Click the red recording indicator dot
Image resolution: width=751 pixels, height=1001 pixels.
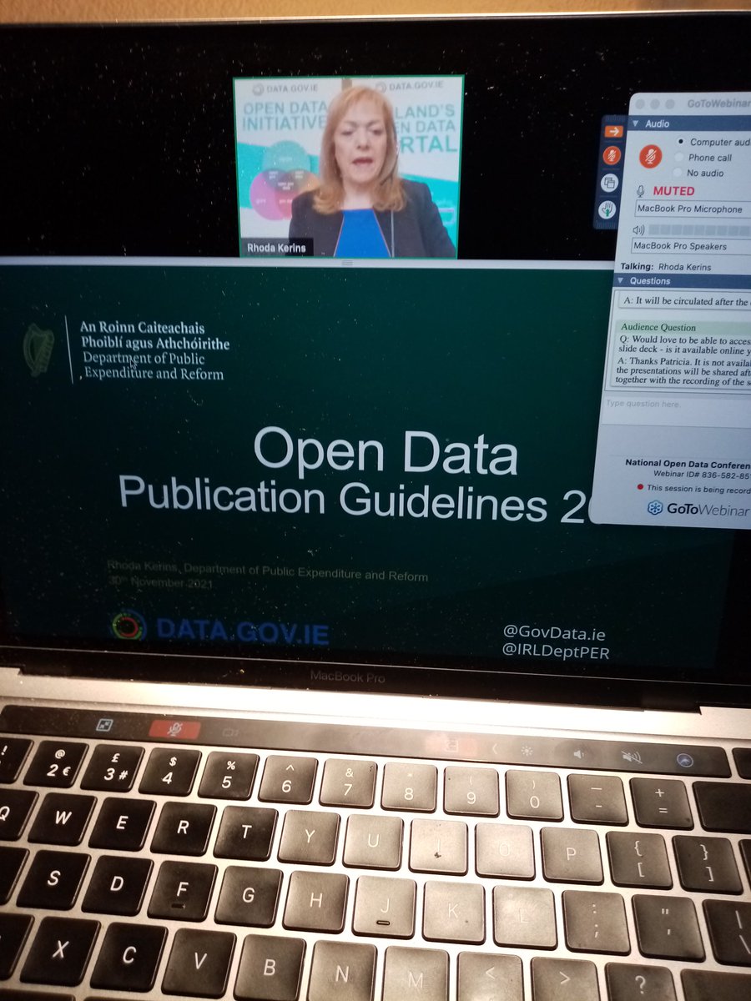[640, 487]
